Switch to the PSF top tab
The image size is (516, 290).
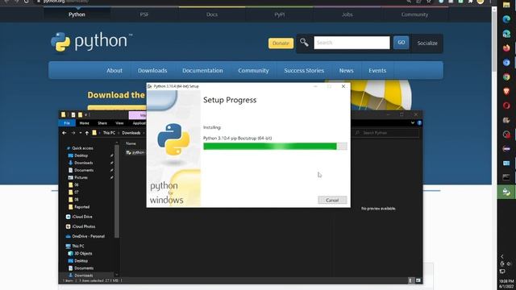tap(144, 14)
